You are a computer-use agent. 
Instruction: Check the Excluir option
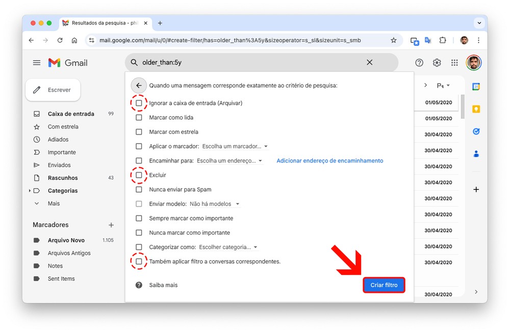139,175
